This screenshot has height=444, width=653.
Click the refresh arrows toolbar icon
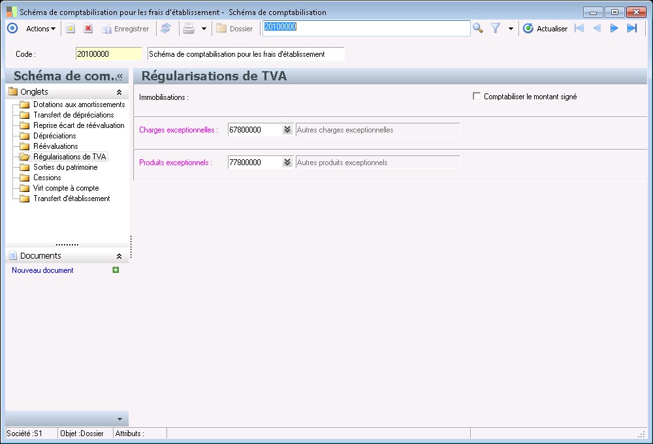pos(166,28)
